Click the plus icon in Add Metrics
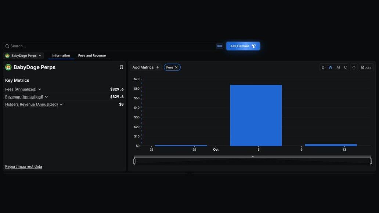Screen dimensions: 379x213 coord(158,67)
